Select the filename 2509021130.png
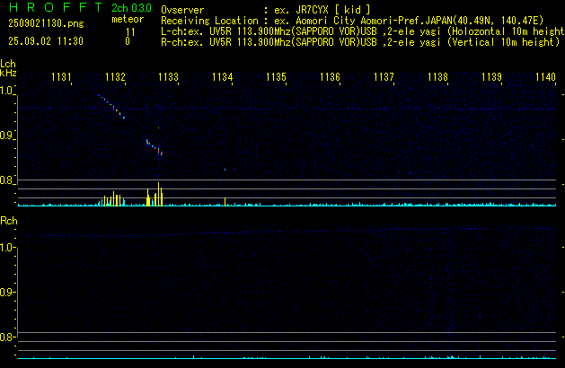This screenshot has width=565, height=368. pyautogui.click(x=46, y=23)
